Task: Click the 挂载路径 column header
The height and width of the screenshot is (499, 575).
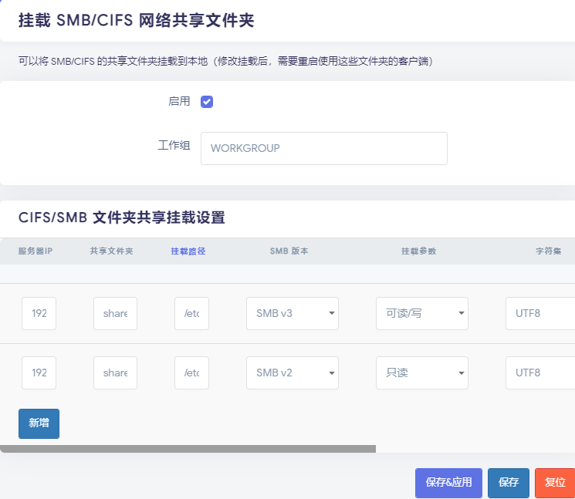Action: pyautogui.click(x=188, y=251)
